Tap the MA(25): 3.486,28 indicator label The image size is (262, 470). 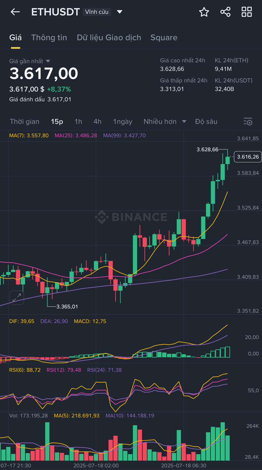76,135
